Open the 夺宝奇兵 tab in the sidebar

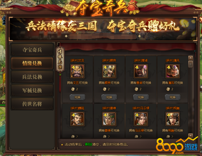(32, 50)
